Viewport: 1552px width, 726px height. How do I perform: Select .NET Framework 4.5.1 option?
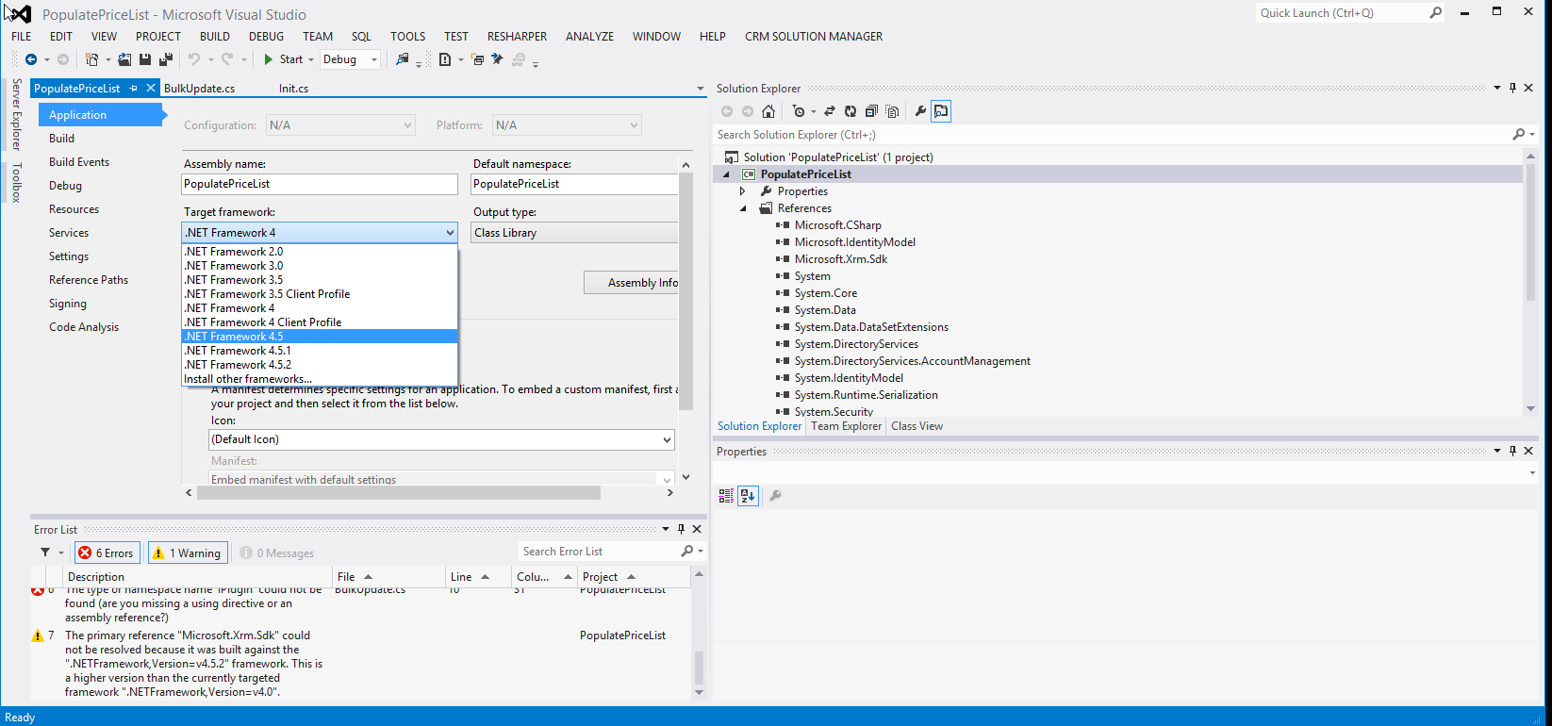pyautogui.click(x=320, y=351)
